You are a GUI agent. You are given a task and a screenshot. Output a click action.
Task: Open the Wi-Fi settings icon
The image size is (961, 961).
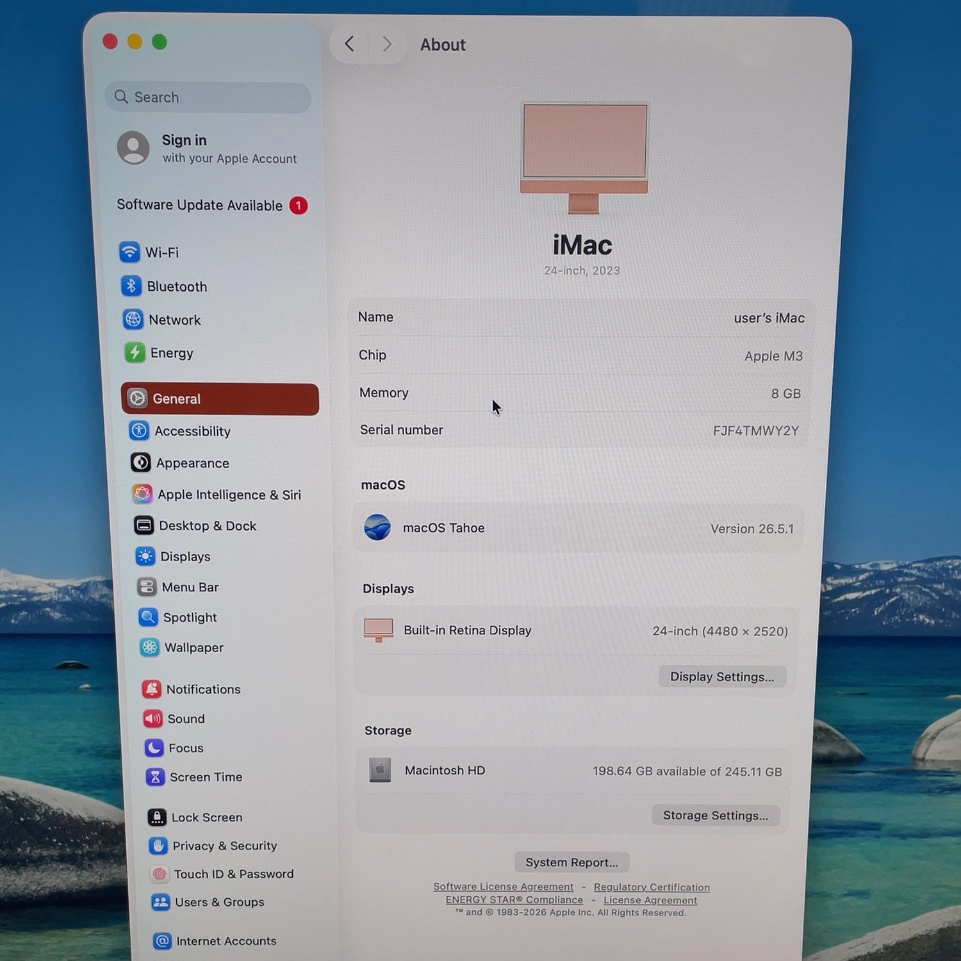[129, 252]
